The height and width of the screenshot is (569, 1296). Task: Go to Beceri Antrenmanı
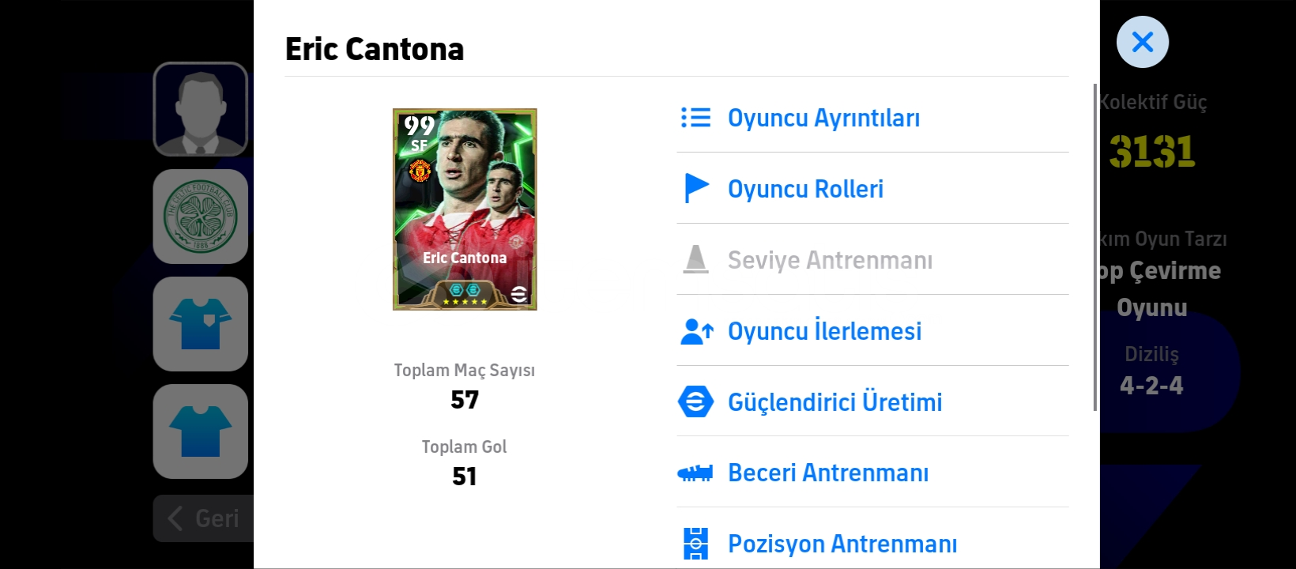click(x=872, y=472)
